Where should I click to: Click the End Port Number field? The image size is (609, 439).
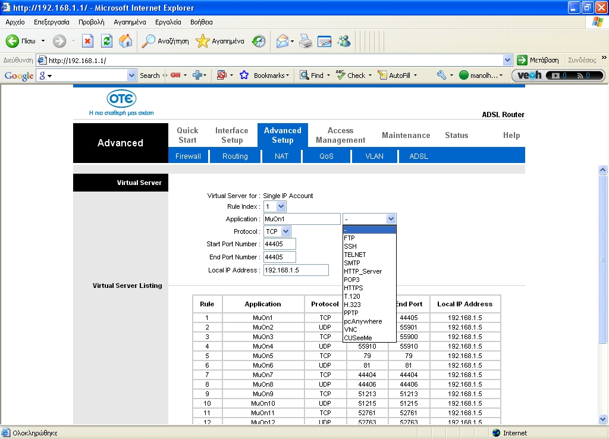[x=280, y=257]
